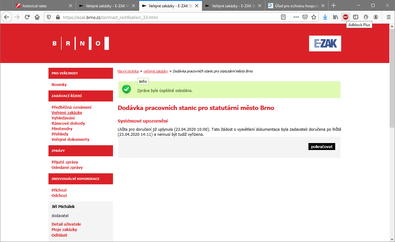Open Library bookshelf icon in toolbar
This screenshot has width=395, height=242.
pos(336,17)
